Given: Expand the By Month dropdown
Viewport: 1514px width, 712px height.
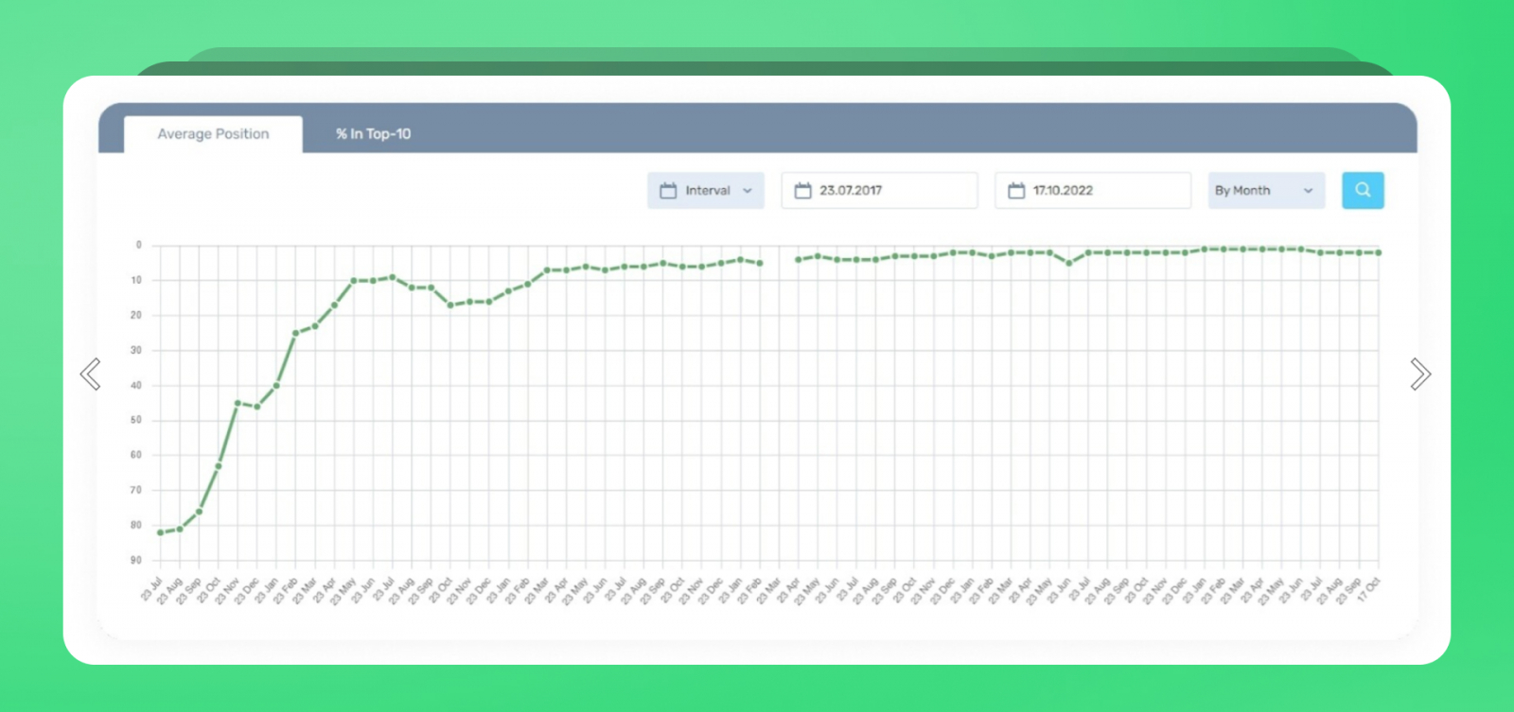Looking at the screenshot, I should click(1266, 190).
